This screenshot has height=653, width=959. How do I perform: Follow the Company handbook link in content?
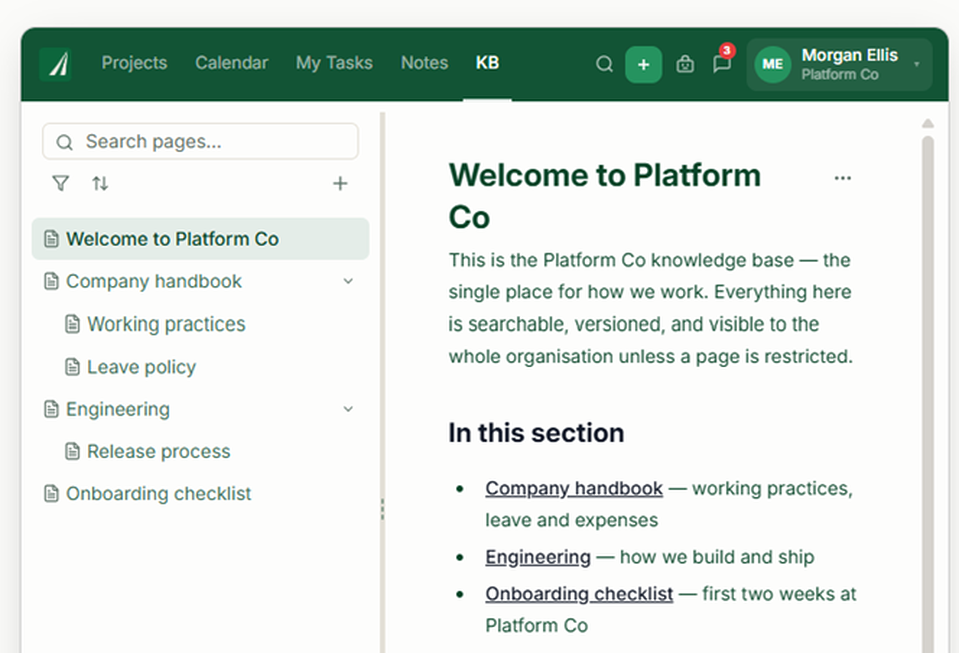click(574, 489)
